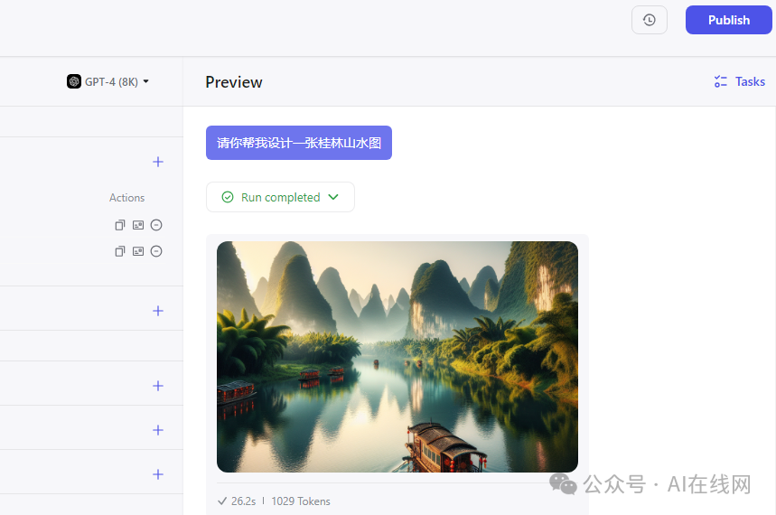Click the checkmark next to 26.2s

click(222, 501)
